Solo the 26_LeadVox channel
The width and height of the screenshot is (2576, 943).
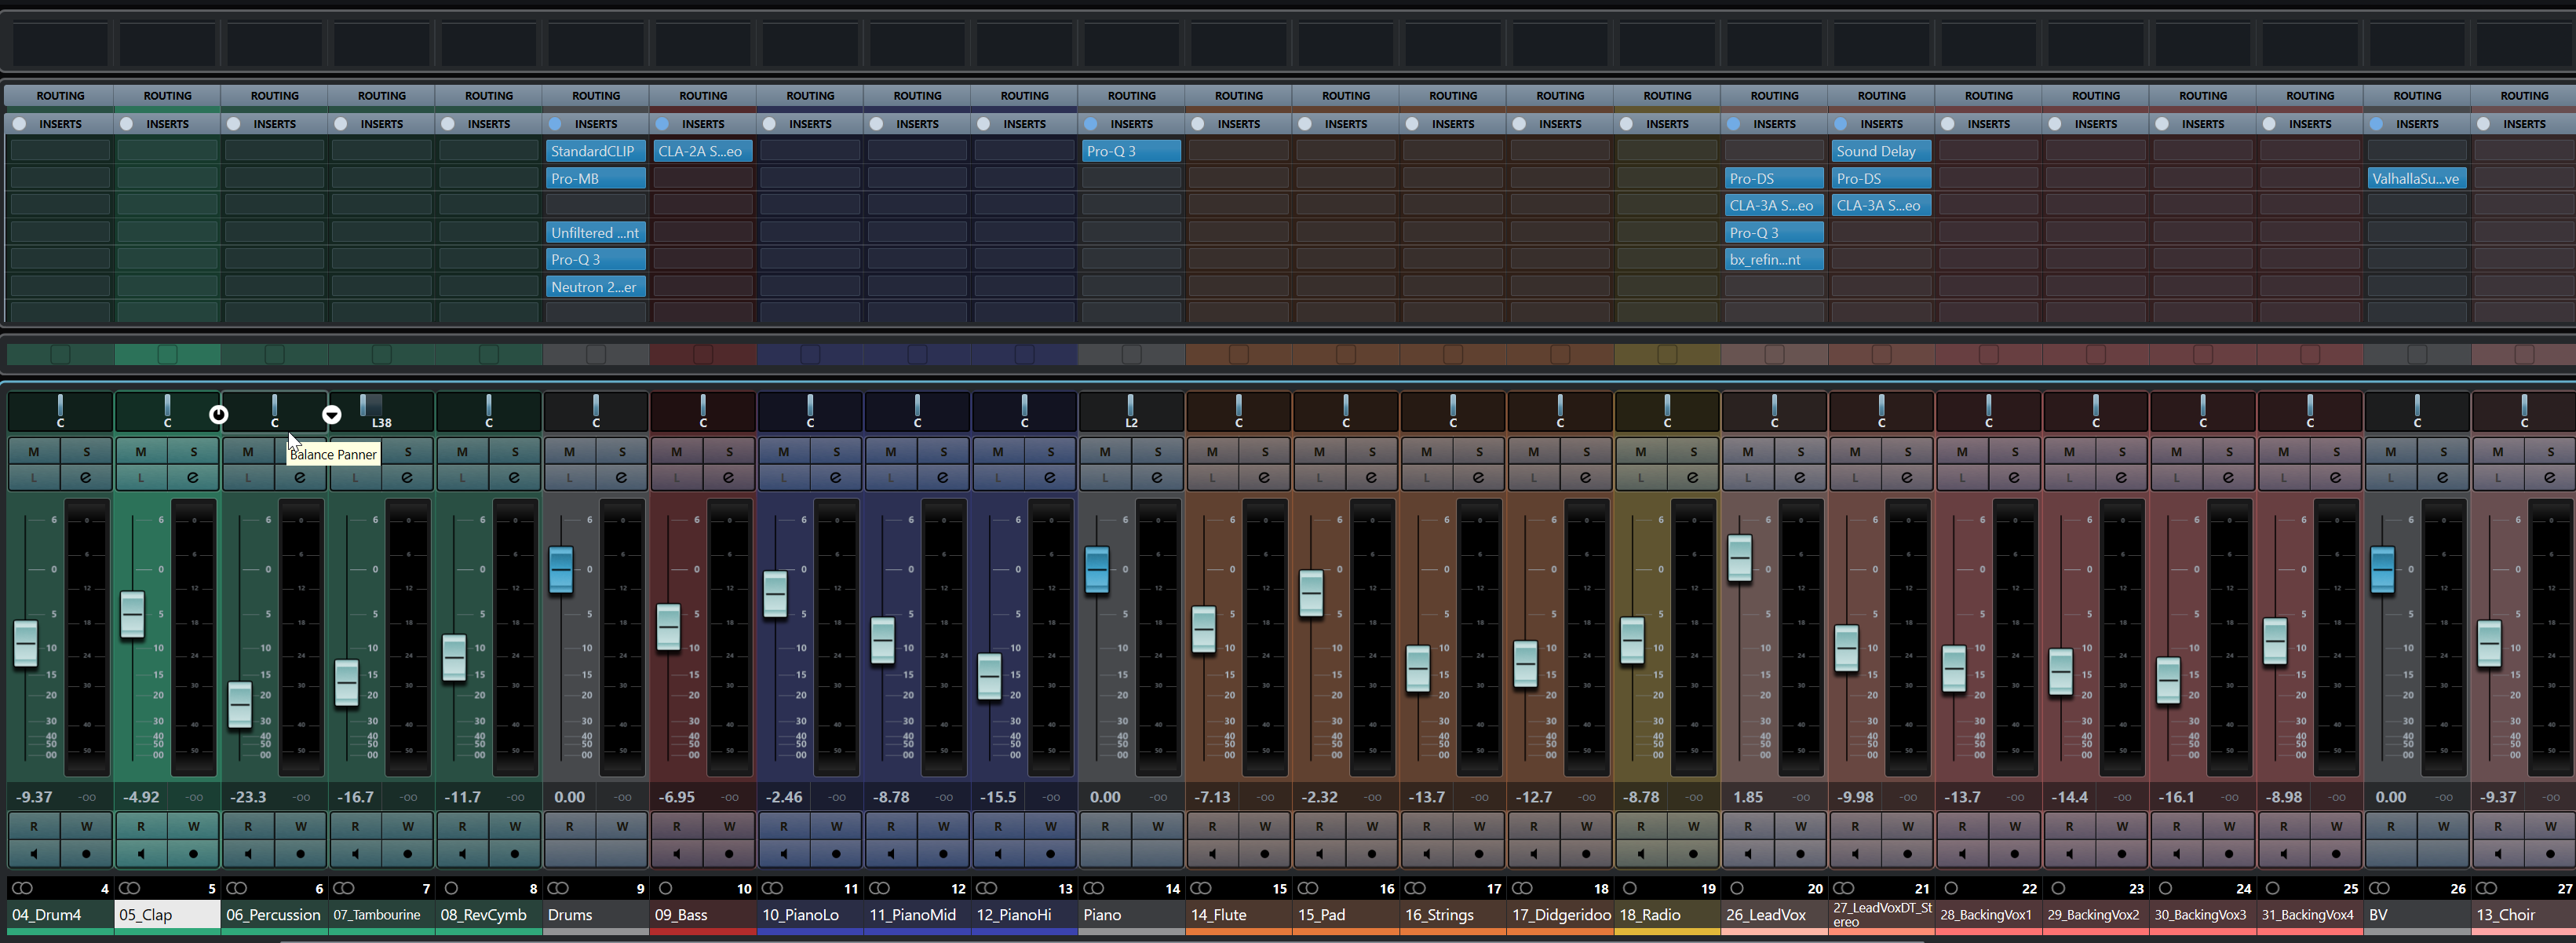click(1800, 452)
